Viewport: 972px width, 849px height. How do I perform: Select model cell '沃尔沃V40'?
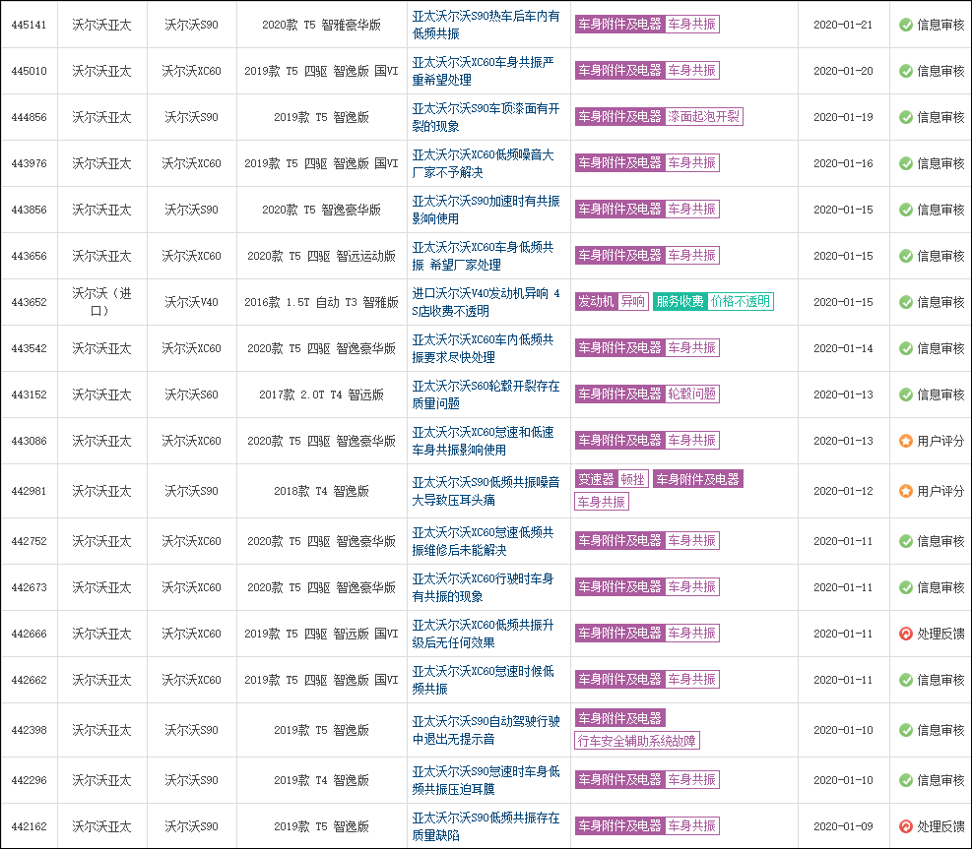192,302
